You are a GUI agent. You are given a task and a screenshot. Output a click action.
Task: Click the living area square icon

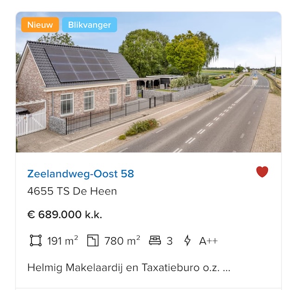click(35, 240)
